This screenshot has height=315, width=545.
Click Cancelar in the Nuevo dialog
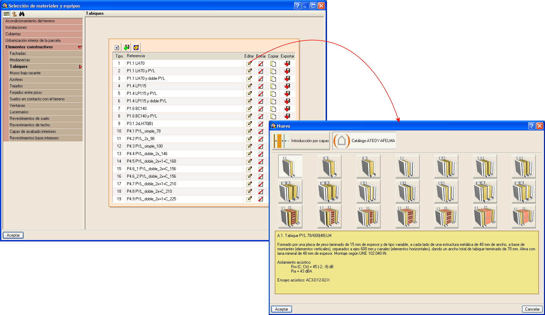(532, 309)
